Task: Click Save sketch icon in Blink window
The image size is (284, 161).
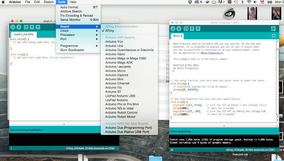Action: 198,29
